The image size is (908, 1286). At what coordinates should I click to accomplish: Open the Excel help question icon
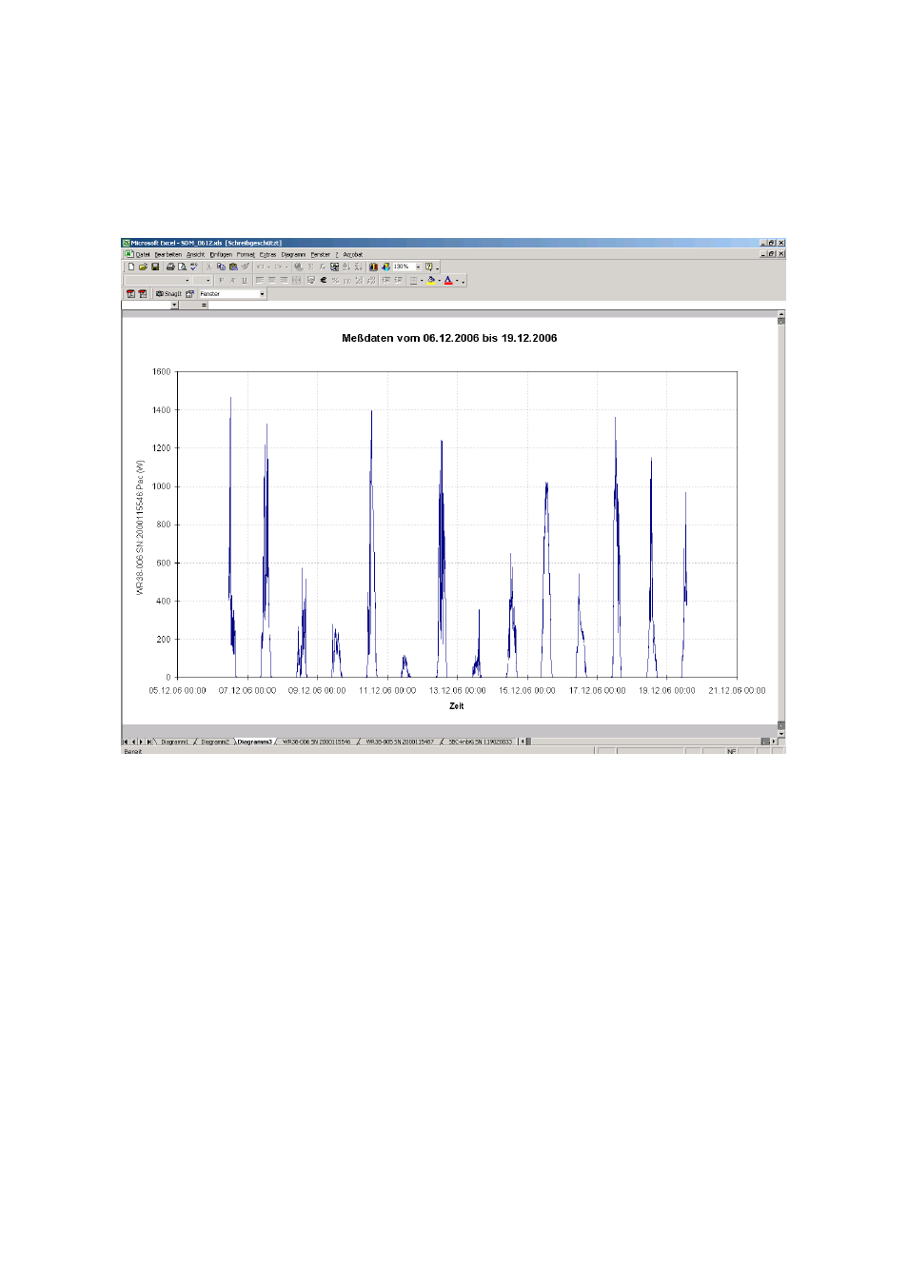point(428,267)
